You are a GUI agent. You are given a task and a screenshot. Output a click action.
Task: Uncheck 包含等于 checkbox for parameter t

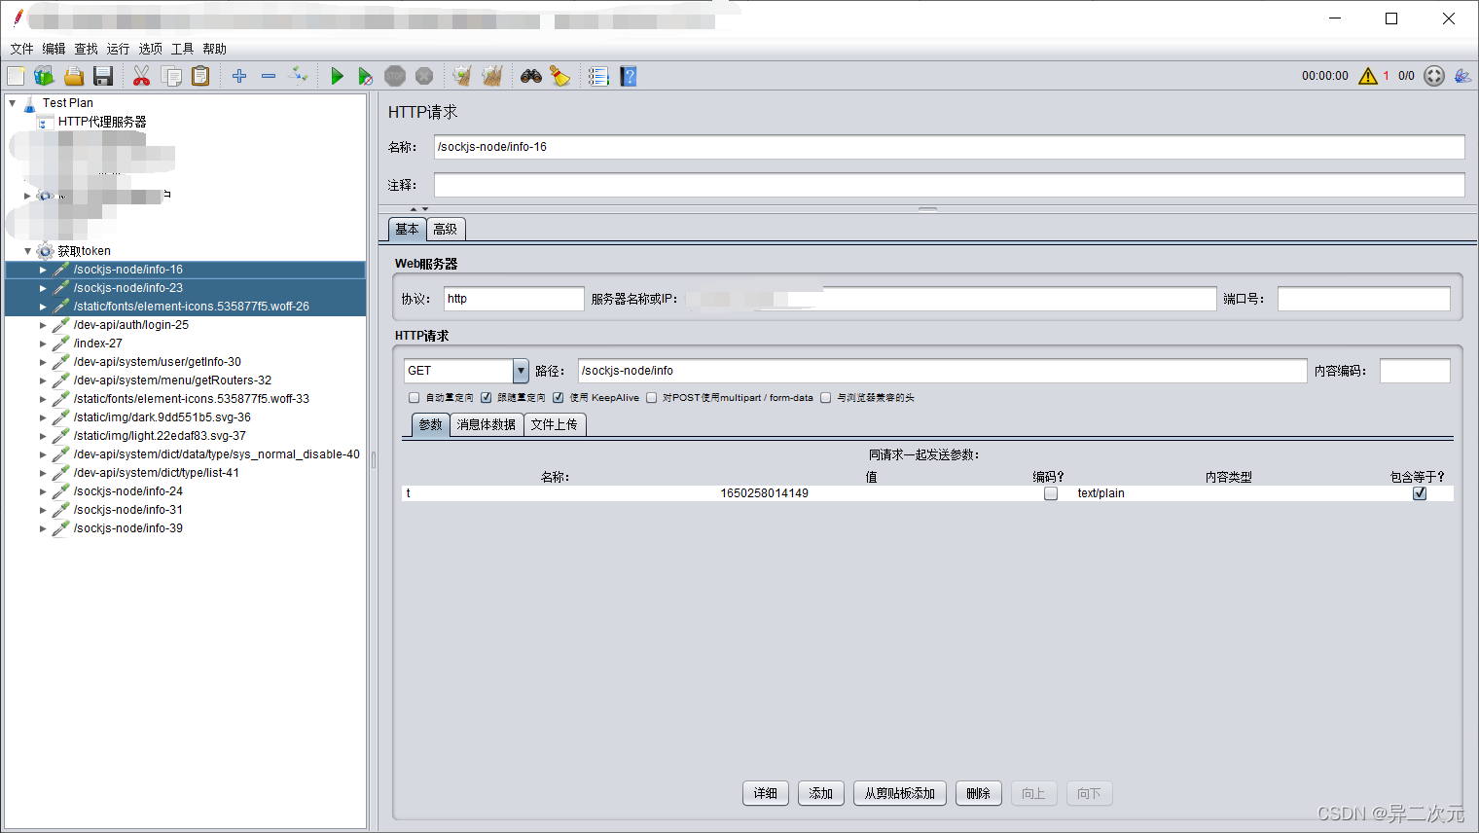[1420, 493]
